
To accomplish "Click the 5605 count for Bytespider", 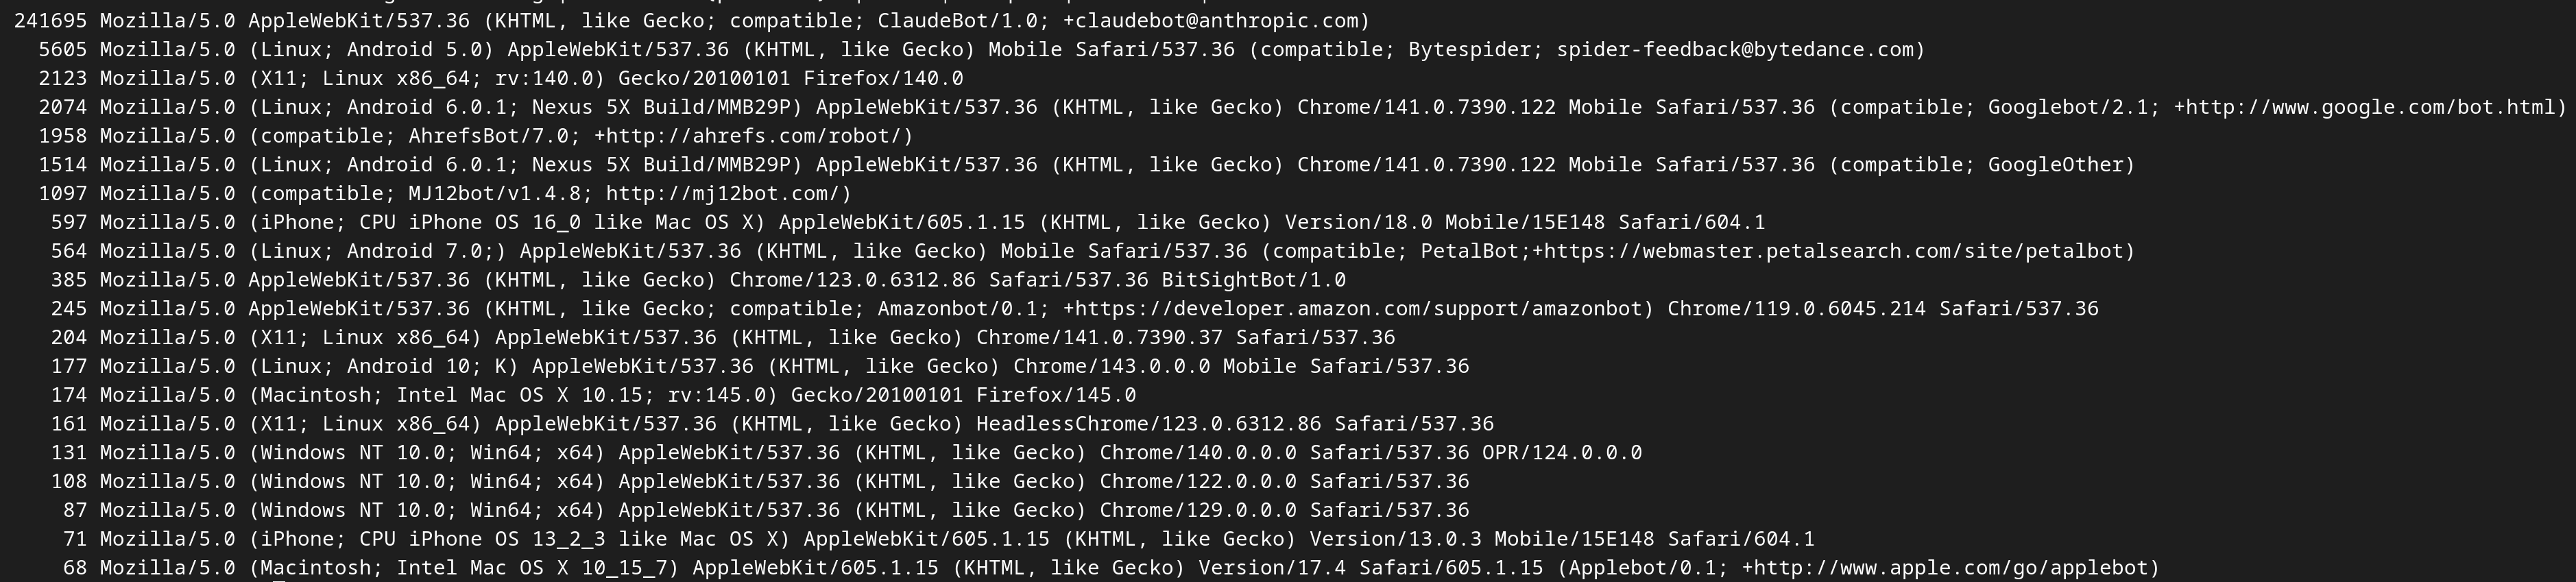I will [62, 50].
